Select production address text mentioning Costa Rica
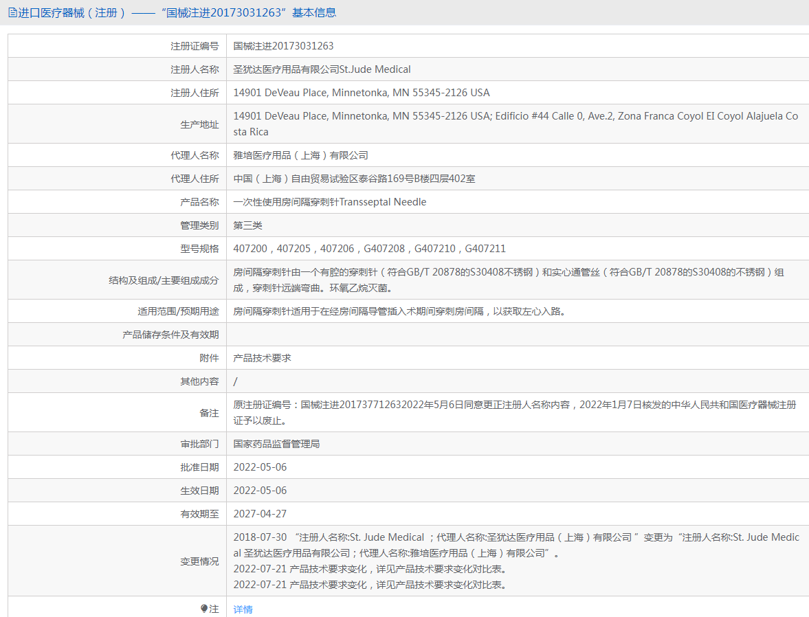The width and height of the screenshot is (809, 617). (516, 124)
